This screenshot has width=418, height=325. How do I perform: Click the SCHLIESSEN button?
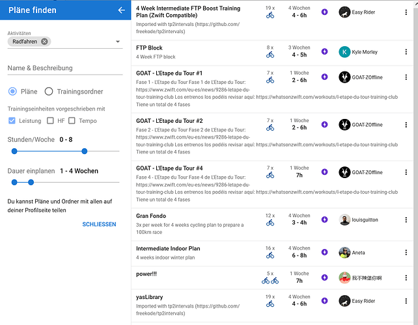[x=99, y=224]
